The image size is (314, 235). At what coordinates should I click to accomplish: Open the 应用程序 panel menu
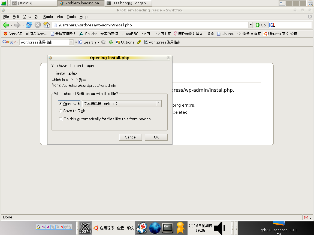coord(104,228)
